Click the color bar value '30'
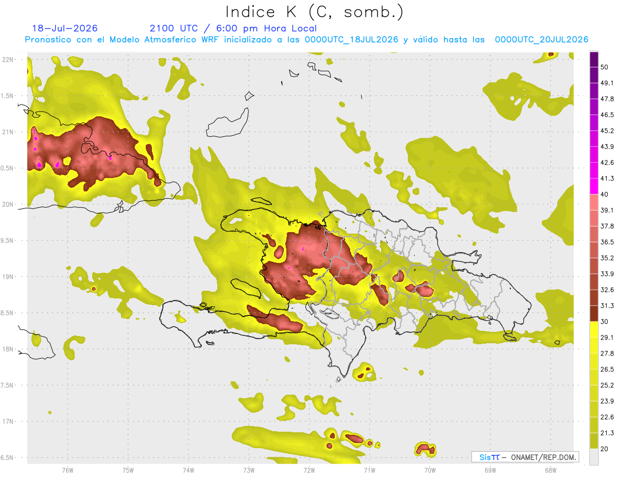Viewport: 618px width, 477px height. point(605,322)
